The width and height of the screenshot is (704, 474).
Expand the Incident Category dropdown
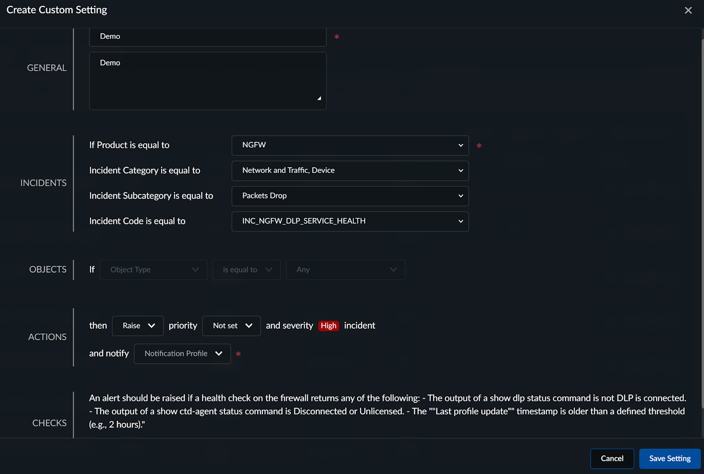350,171
